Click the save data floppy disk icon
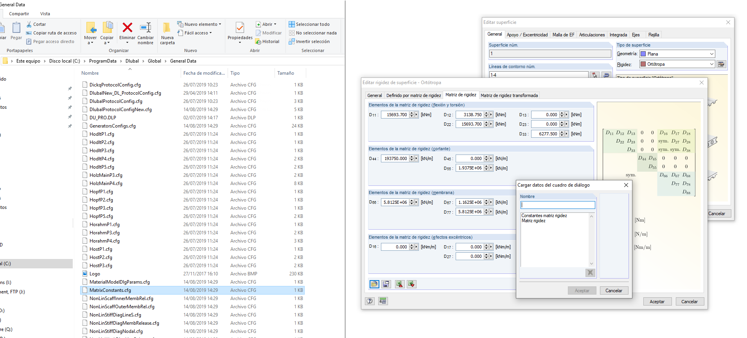The height and width of the screenshot is (338, 747). [x=386, y=284]
